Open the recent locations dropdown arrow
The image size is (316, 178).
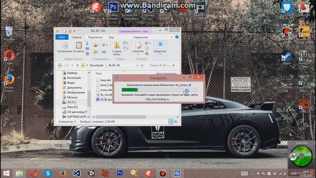click(72, 65)
